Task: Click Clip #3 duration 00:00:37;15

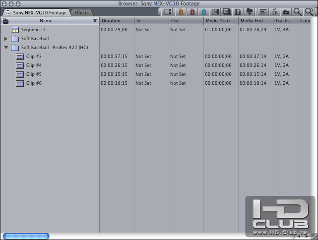Action: [x=114, y=57]
